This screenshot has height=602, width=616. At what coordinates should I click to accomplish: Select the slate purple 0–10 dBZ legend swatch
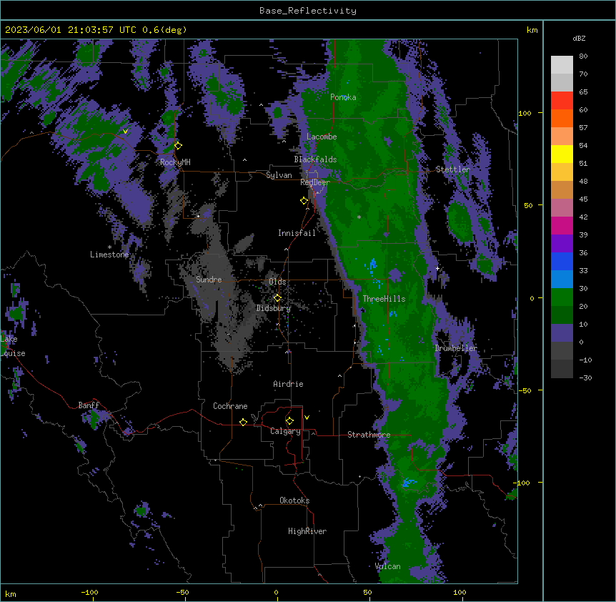point(562,333)
